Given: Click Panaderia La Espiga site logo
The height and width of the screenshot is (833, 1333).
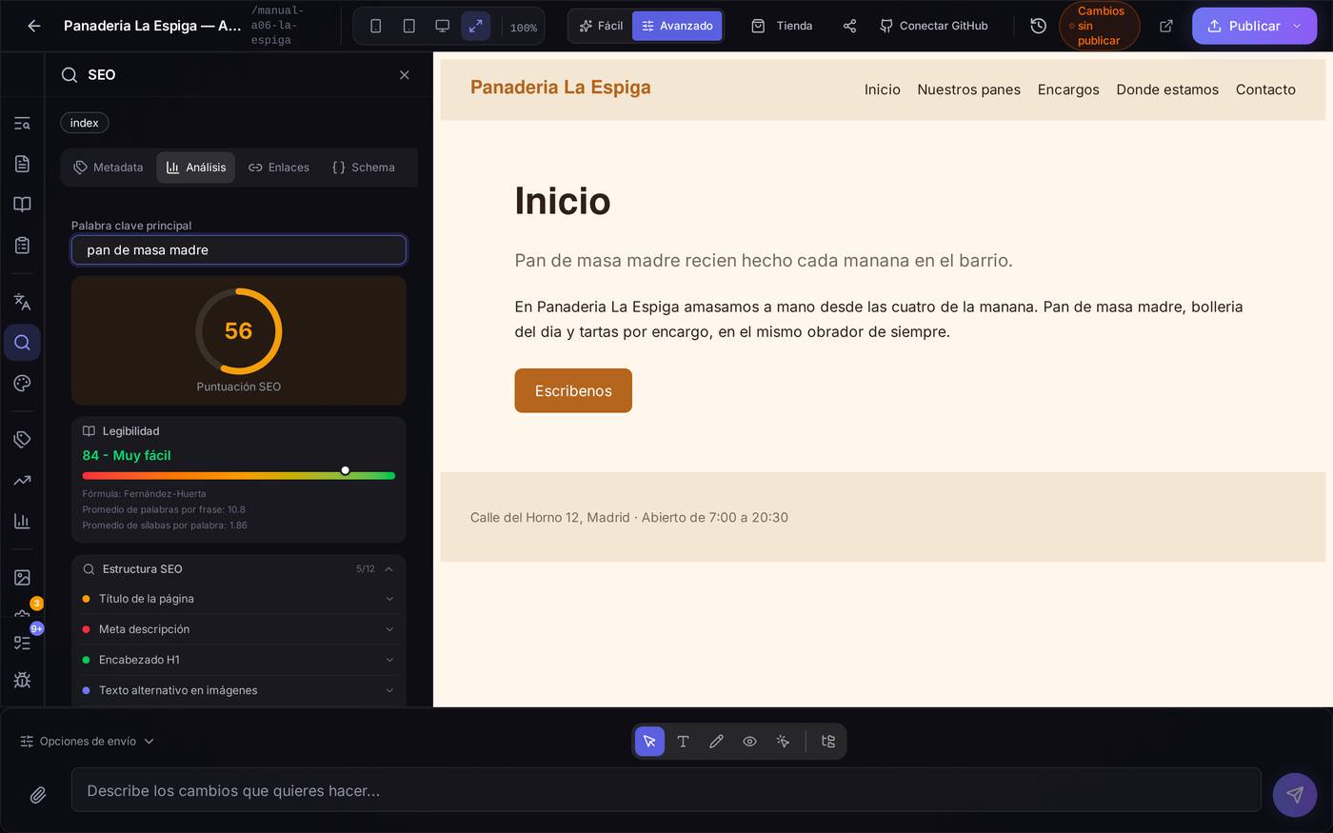Looking at the screenshot, I should 560,88.
